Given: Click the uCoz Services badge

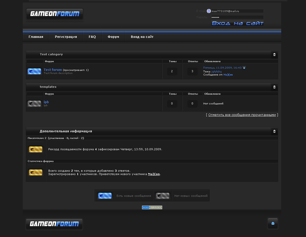Looking at the screenshot, I should [x=152, y=207].
